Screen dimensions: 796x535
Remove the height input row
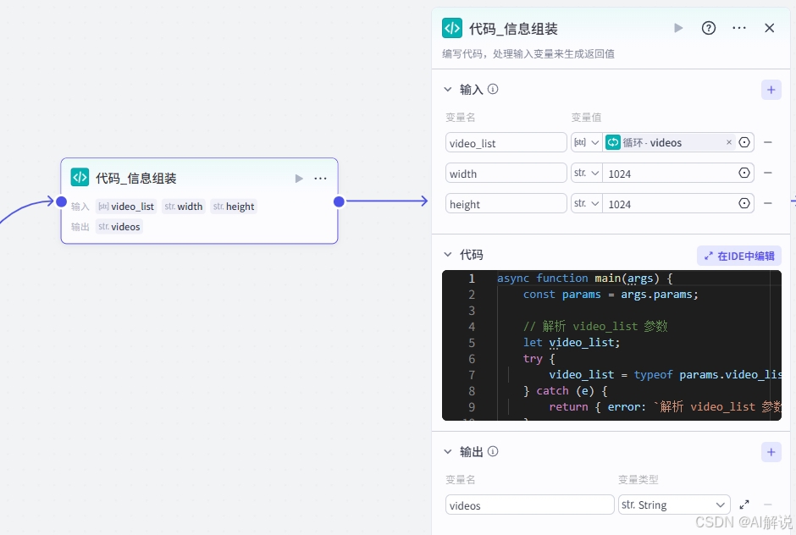[x=768, y=203]
